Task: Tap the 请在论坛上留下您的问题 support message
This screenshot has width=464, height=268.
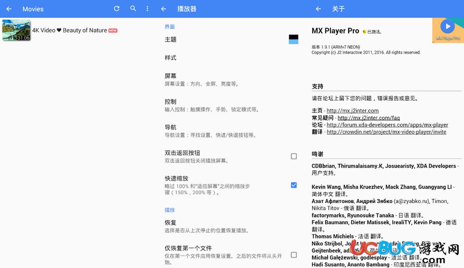Action: tap(365, 98)
